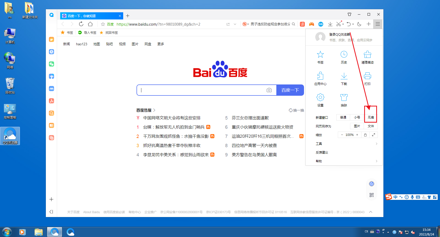Decrease zoom with the minus button
The image size is (440, 237).
(342, 135)
